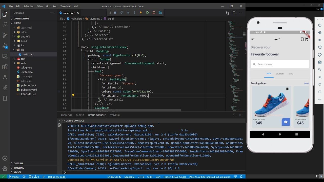Open Dart DevTools widget inspector icon

tap(160, 13)
